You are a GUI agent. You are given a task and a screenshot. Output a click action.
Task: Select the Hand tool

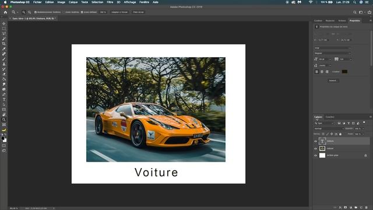[4, 114]
